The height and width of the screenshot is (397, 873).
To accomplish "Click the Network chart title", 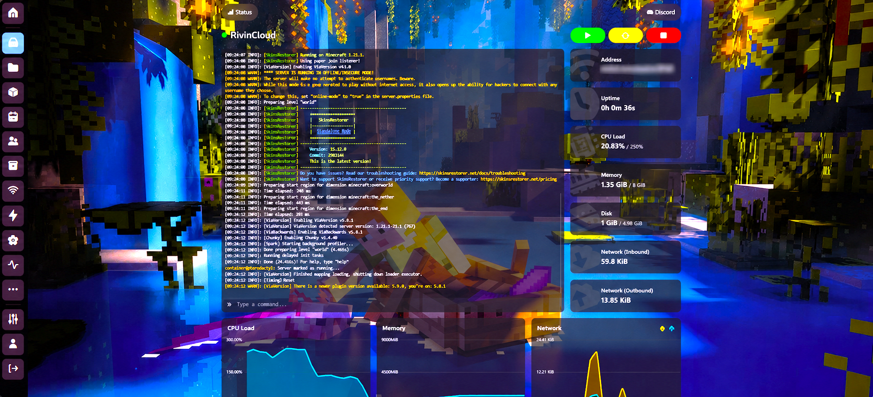I will pos(549,328).
